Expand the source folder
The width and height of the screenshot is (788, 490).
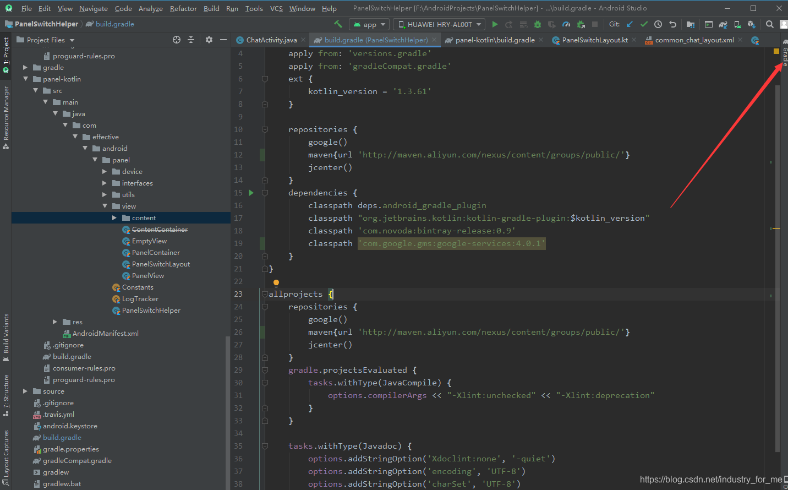coord(25,391)
